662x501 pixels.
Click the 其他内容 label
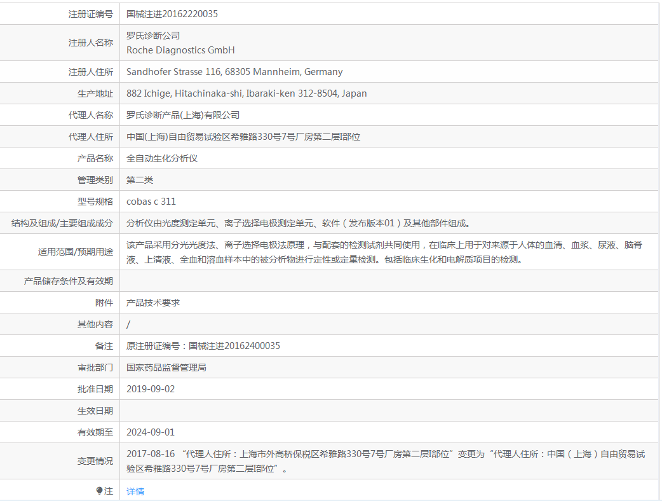pos(95,324)
